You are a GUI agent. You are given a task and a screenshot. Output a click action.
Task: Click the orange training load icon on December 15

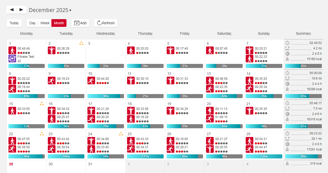pyautogui.click(x=42, y=104)
